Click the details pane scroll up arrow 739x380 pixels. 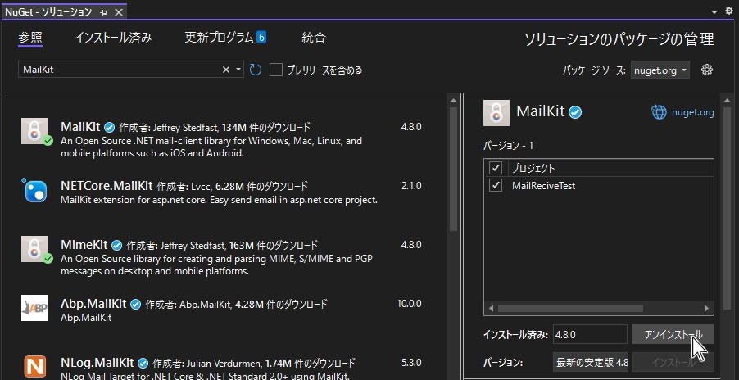pyautogui.click(x=728, y=100)
